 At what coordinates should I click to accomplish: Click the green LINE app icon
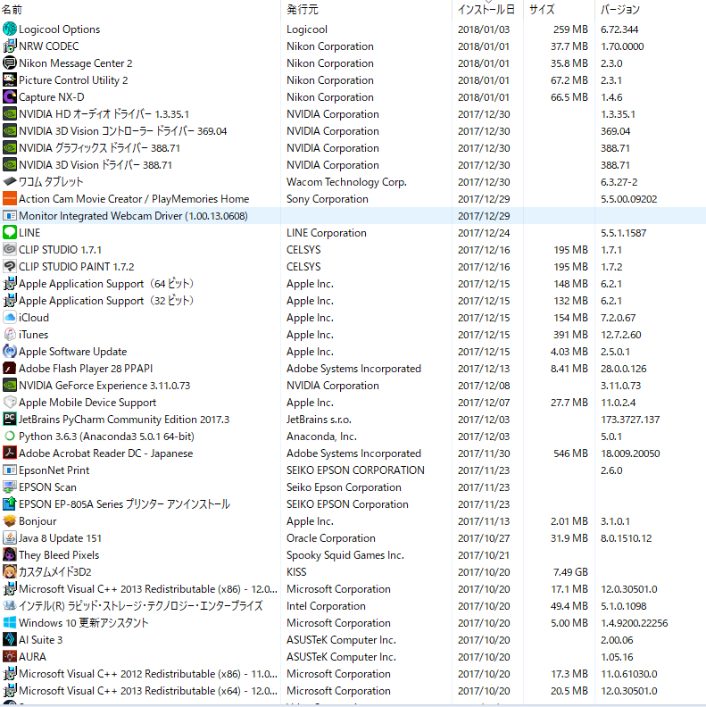(10, 233)
